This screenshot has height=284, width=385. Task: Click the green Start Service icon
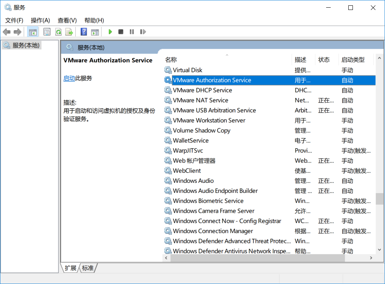110,32
